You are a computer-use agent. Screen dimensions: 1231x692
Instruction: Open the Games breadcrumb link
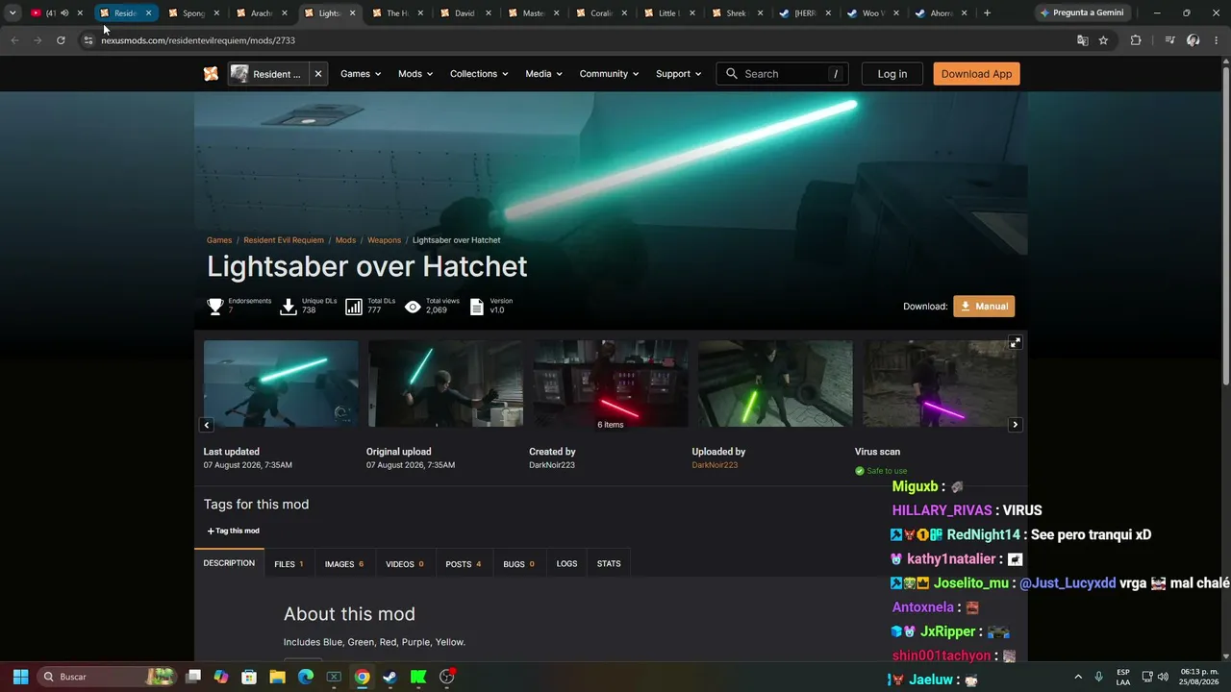point(219,240)
